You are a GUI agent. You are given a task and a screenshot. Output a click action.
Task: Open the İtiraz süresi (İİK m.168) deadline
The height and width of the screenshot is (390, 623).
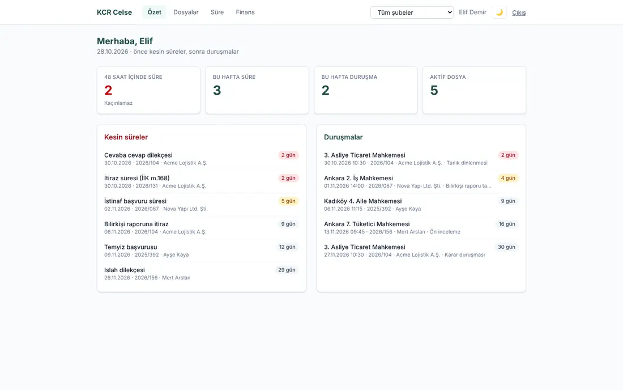coord(202,182)
